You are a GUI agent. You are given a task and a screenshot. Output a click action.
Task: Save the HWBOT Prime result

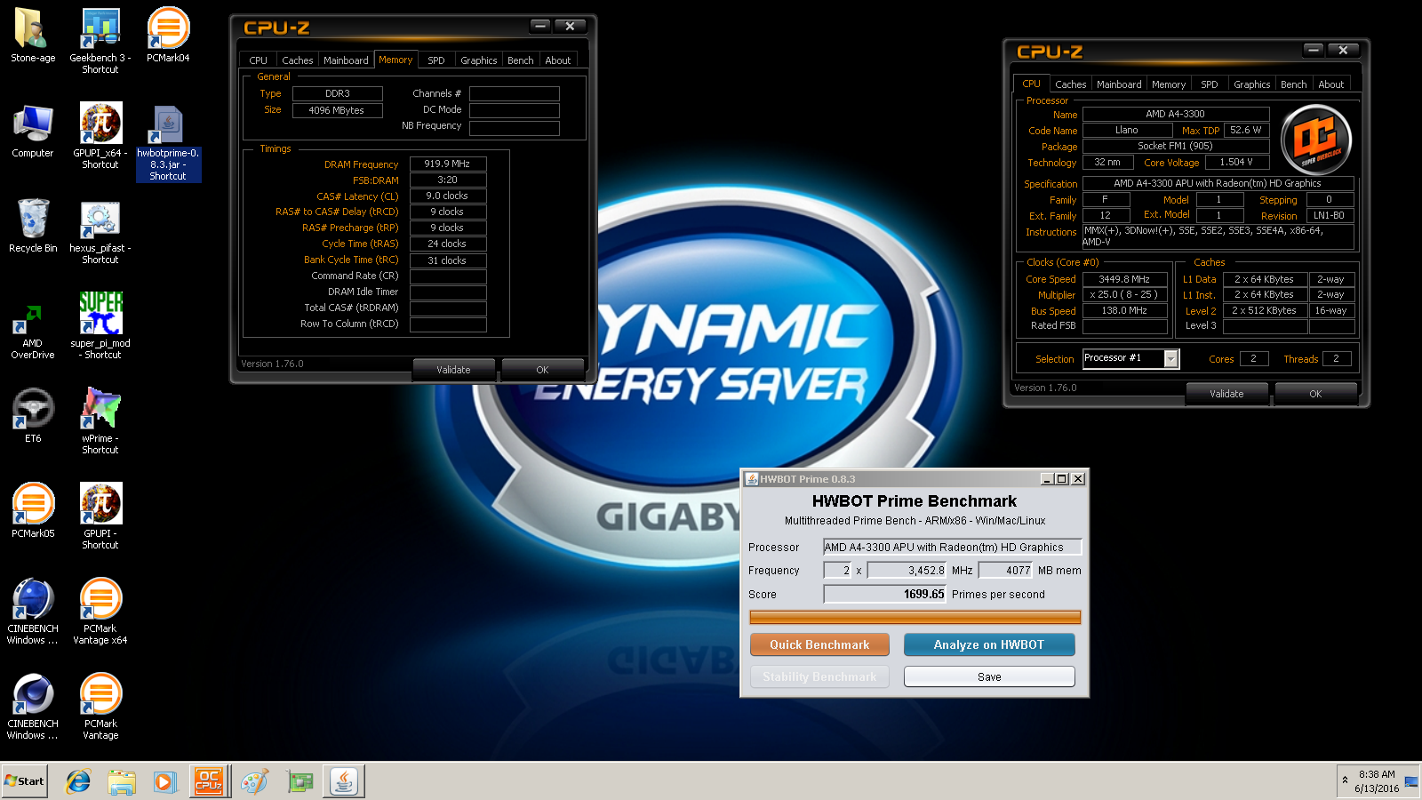[x=989, y=676]
